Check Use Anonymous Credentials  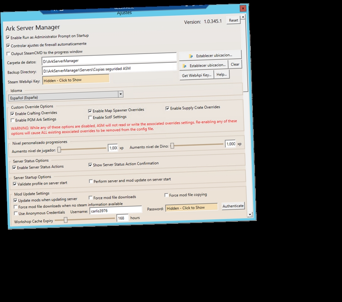[x=16, y=213]
